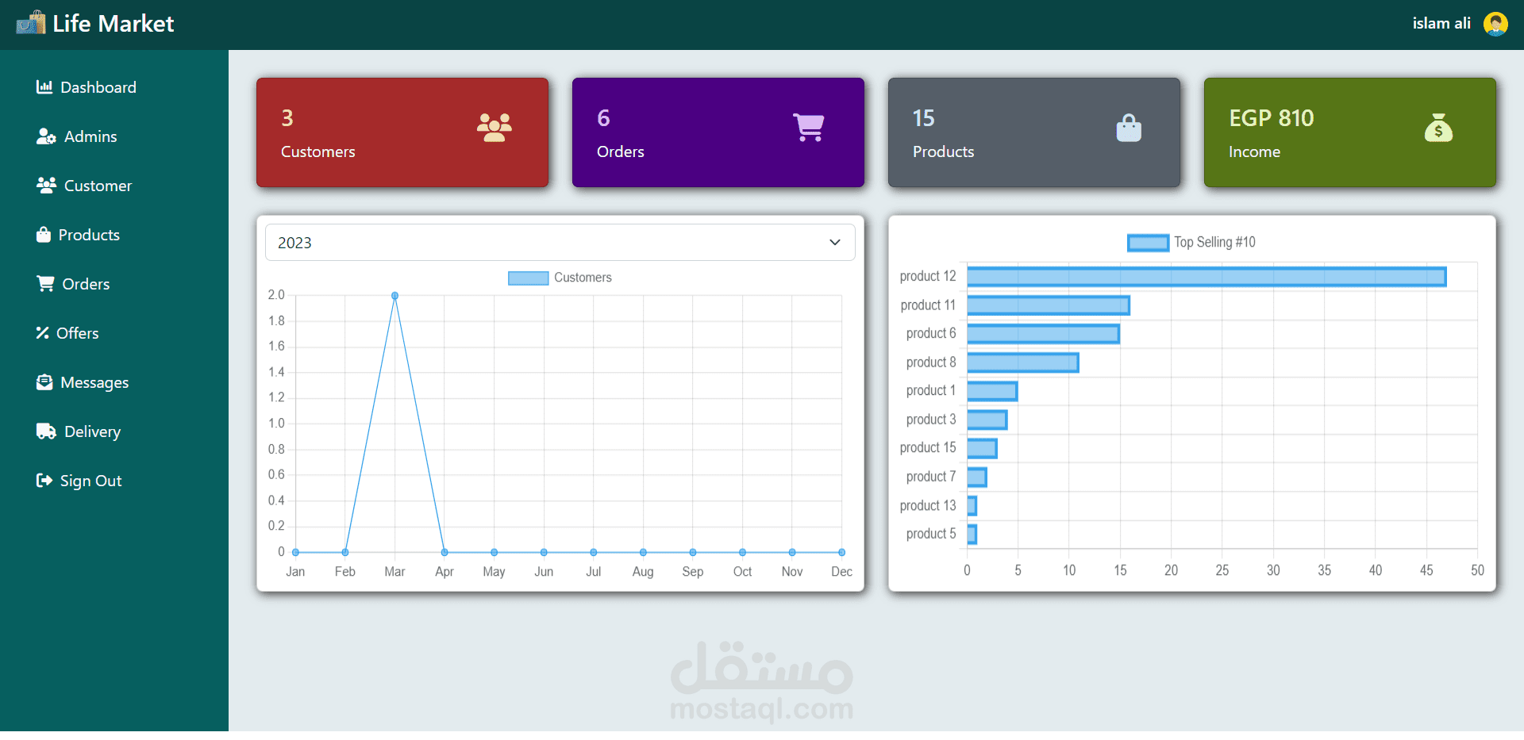
Task: Open the 2023 year dropdown
Action: pos(560,242)
